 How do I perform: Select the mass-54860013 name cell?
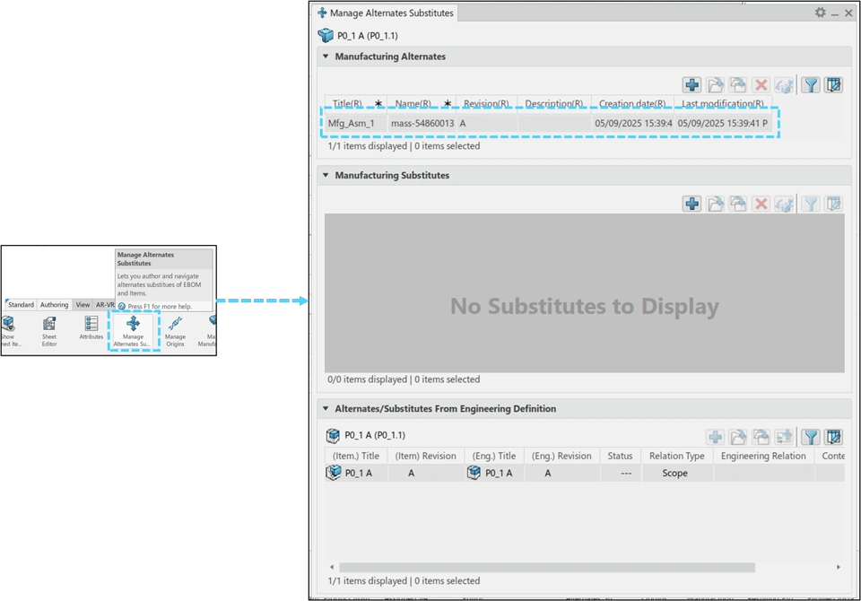[422, 123]
